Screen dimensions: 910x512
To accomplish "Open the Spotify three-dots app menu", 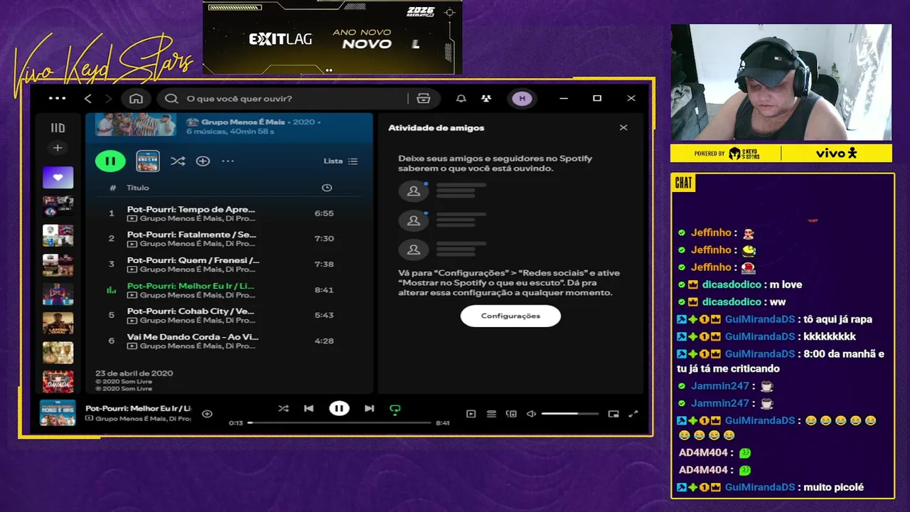I will tap(57, 98).
